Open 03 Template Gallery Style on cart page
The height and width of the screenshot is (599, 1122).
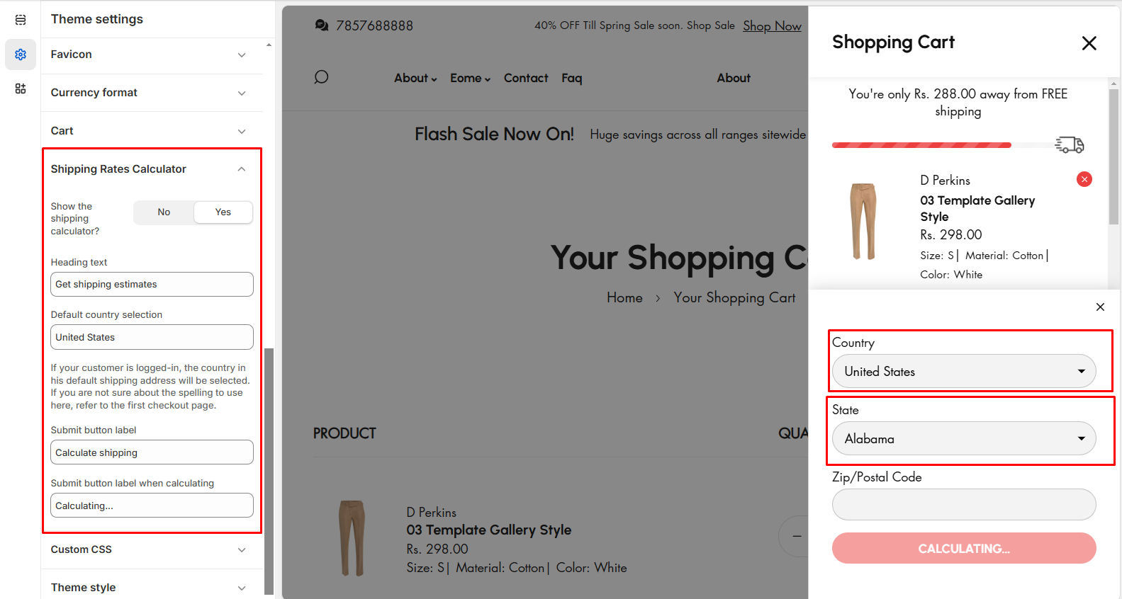[488, 530]
